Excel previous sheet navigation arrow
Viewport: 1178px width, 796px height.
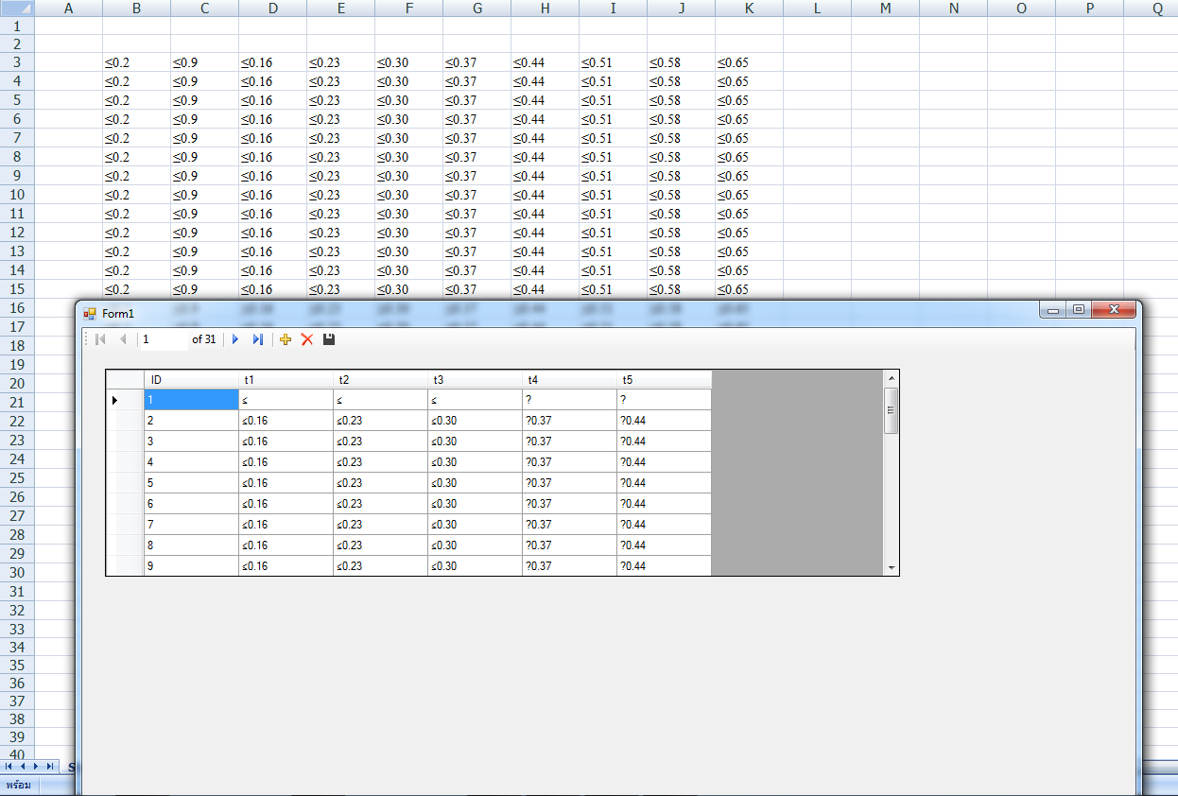coord(23,766)
